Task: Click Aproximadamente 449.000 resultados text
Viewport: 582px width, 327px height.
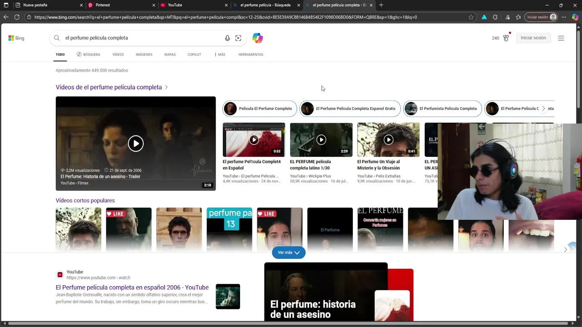Action: [x=92, y=70]
